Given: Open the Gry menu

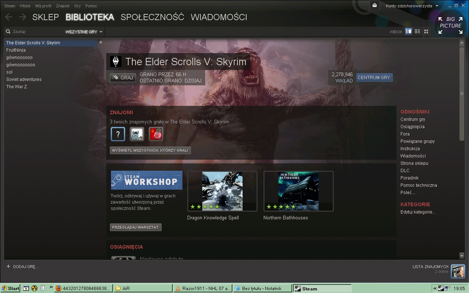Looking at the screenshot, I should point(77,6).
